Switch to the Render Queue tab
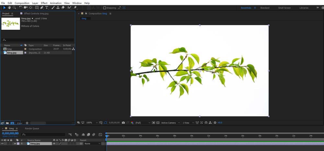Viewport: 324px width, 151px height. pyautogui.click(x=32, y=128)
